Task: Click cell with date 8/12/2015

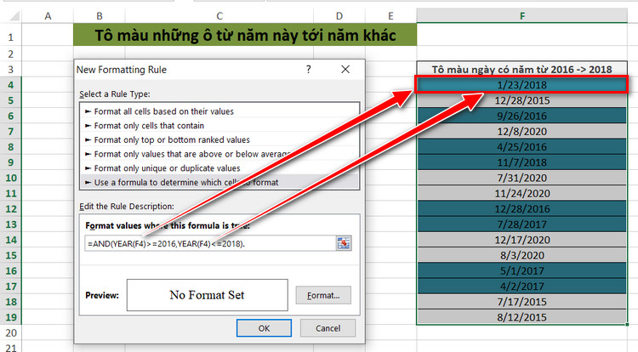Action: point(522,317)
